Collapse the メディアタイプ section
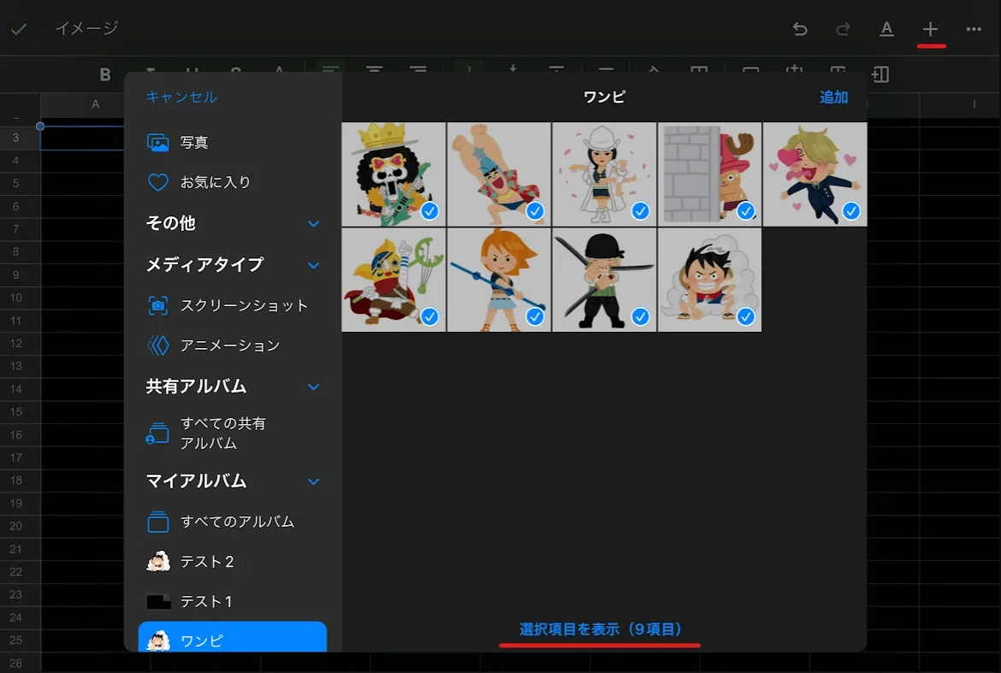Viewport: 1001px width, 673px height. point(313,265)
